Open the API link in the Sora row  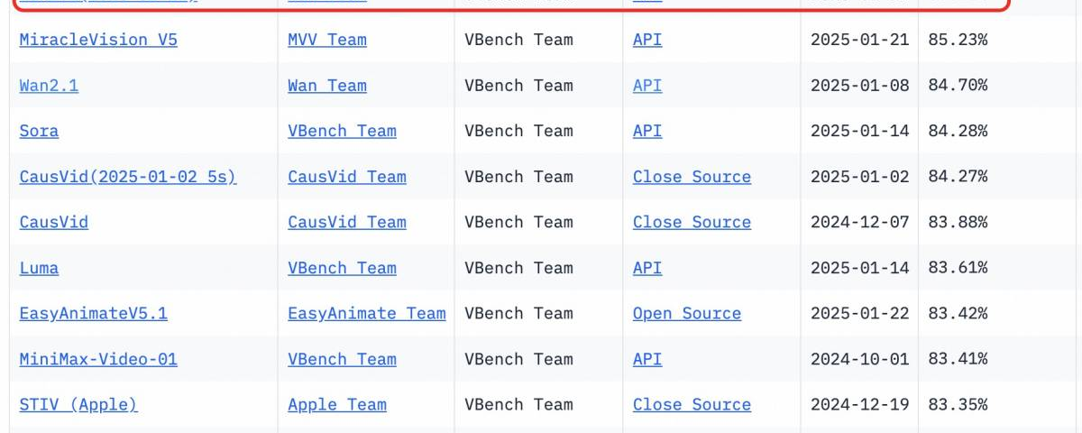646,131
